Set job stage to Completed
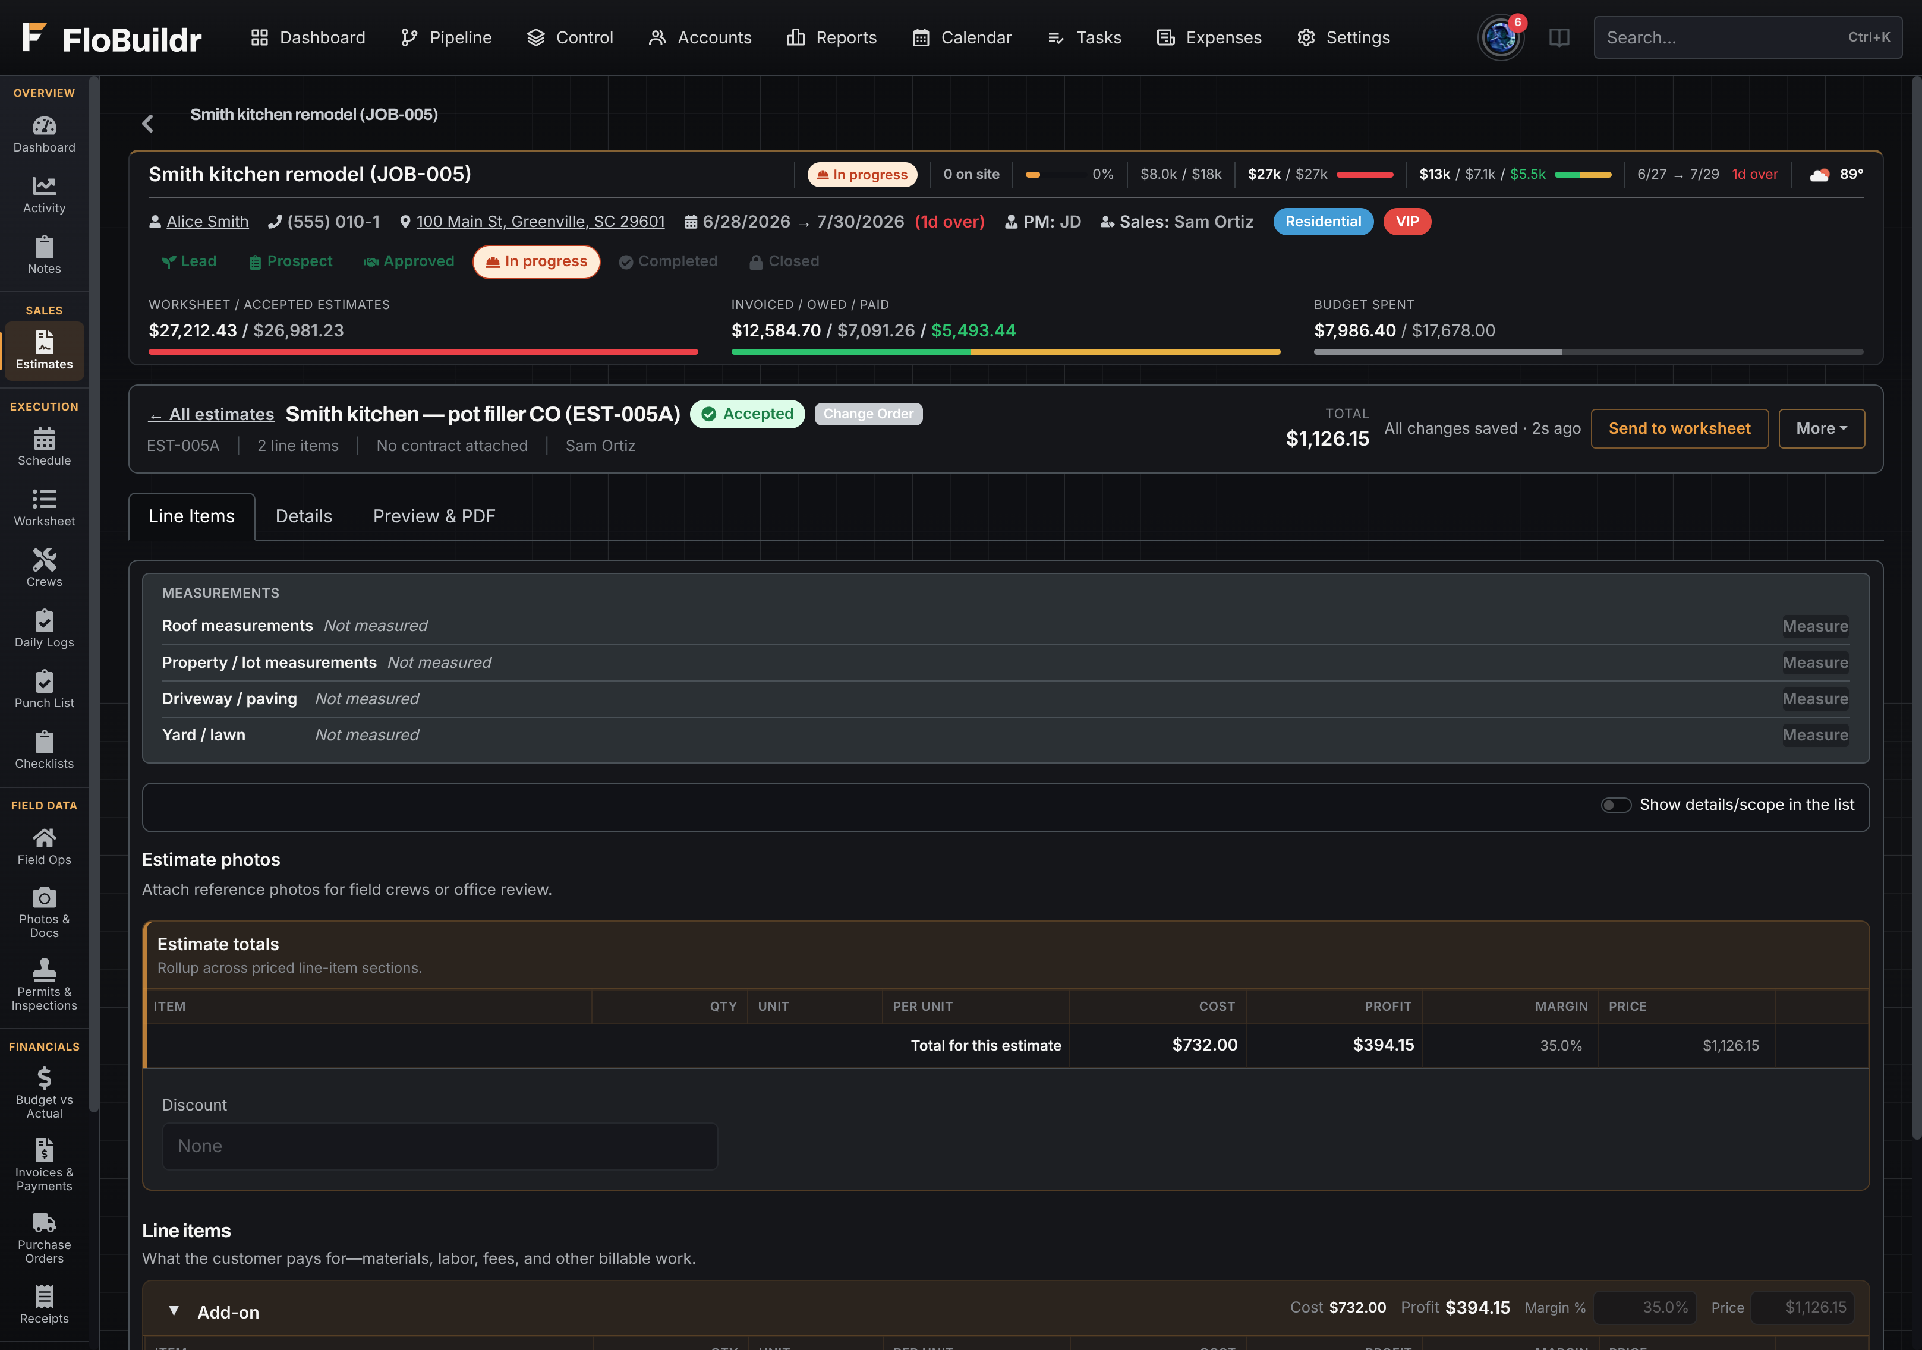Image resolution: width=1922 pixels, height=1350 pixels. (x=669, y=262)
